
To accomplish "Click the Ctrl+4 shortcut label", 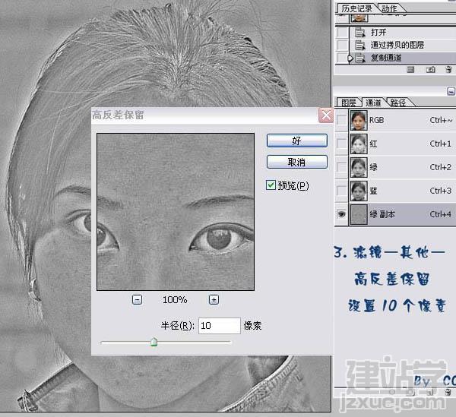I will (x=440, y=214).
